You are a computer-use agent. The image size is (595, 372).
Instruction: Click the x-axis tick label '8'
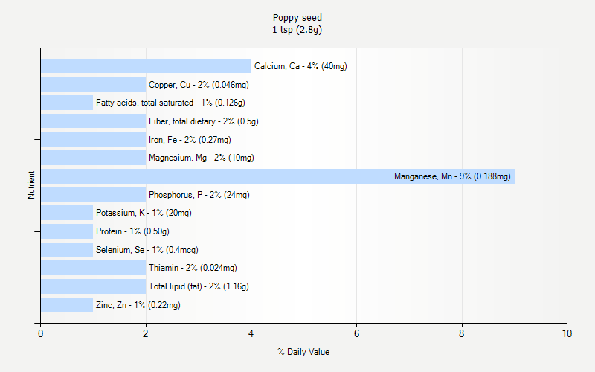[462, 333]
